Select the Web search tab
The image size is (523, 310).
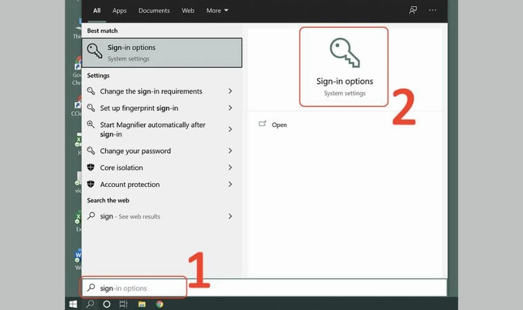(x=188, y=11)
